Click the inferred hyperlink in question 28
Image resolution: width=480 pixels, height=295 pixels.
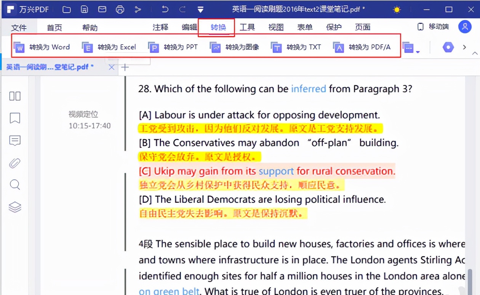(x=309, y=89)
